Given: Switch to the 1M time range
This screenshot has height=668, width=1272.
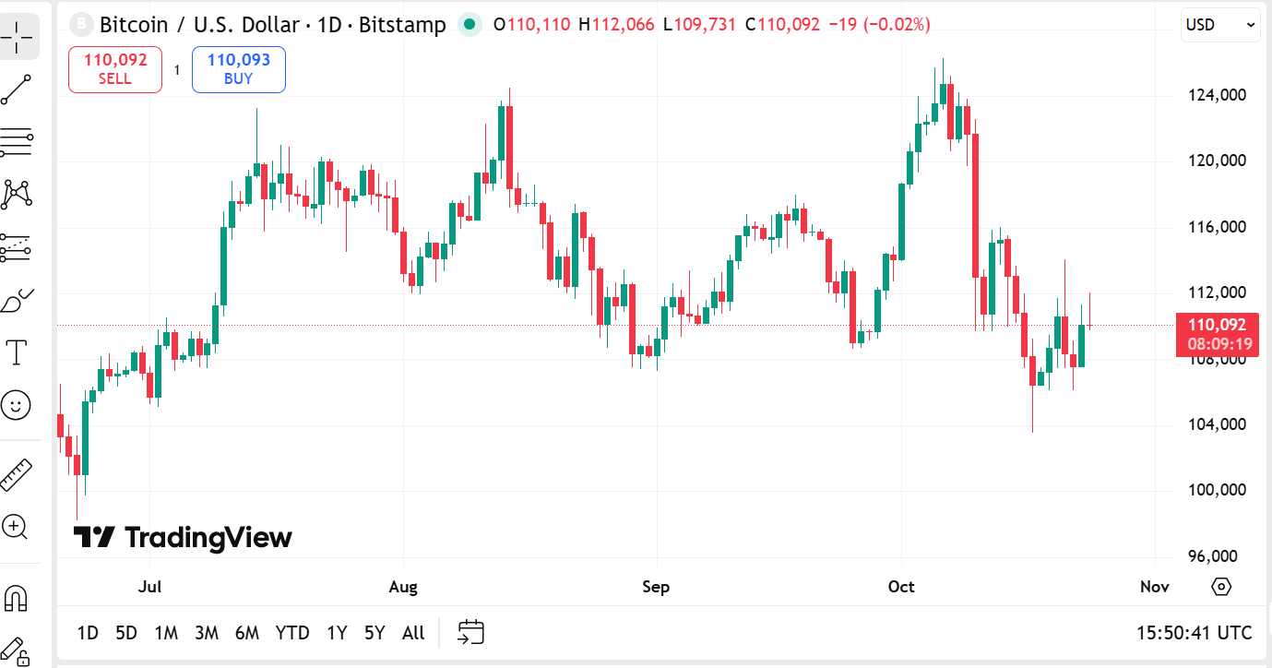Looking at the screenshot, I should (x=166, y=633).
